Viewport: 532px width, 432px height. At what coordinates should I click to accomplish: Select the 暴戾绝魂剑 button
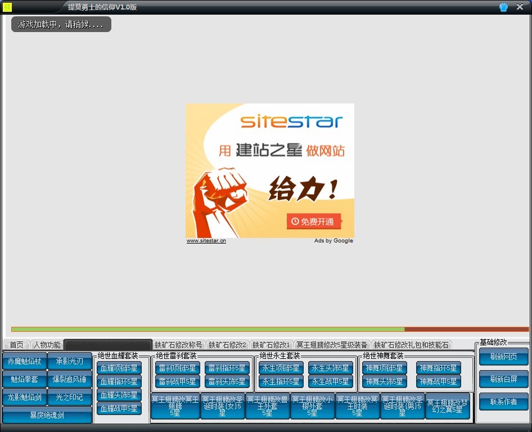(x=47, y=415)
